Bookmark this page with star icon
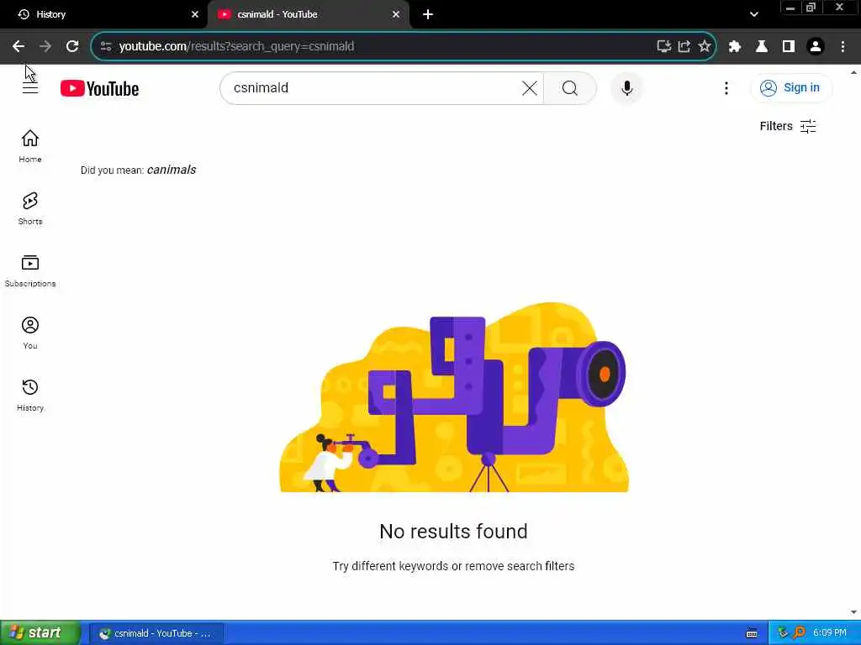The image size is (861, 645). pyautogui.click(x=705, y=47)
